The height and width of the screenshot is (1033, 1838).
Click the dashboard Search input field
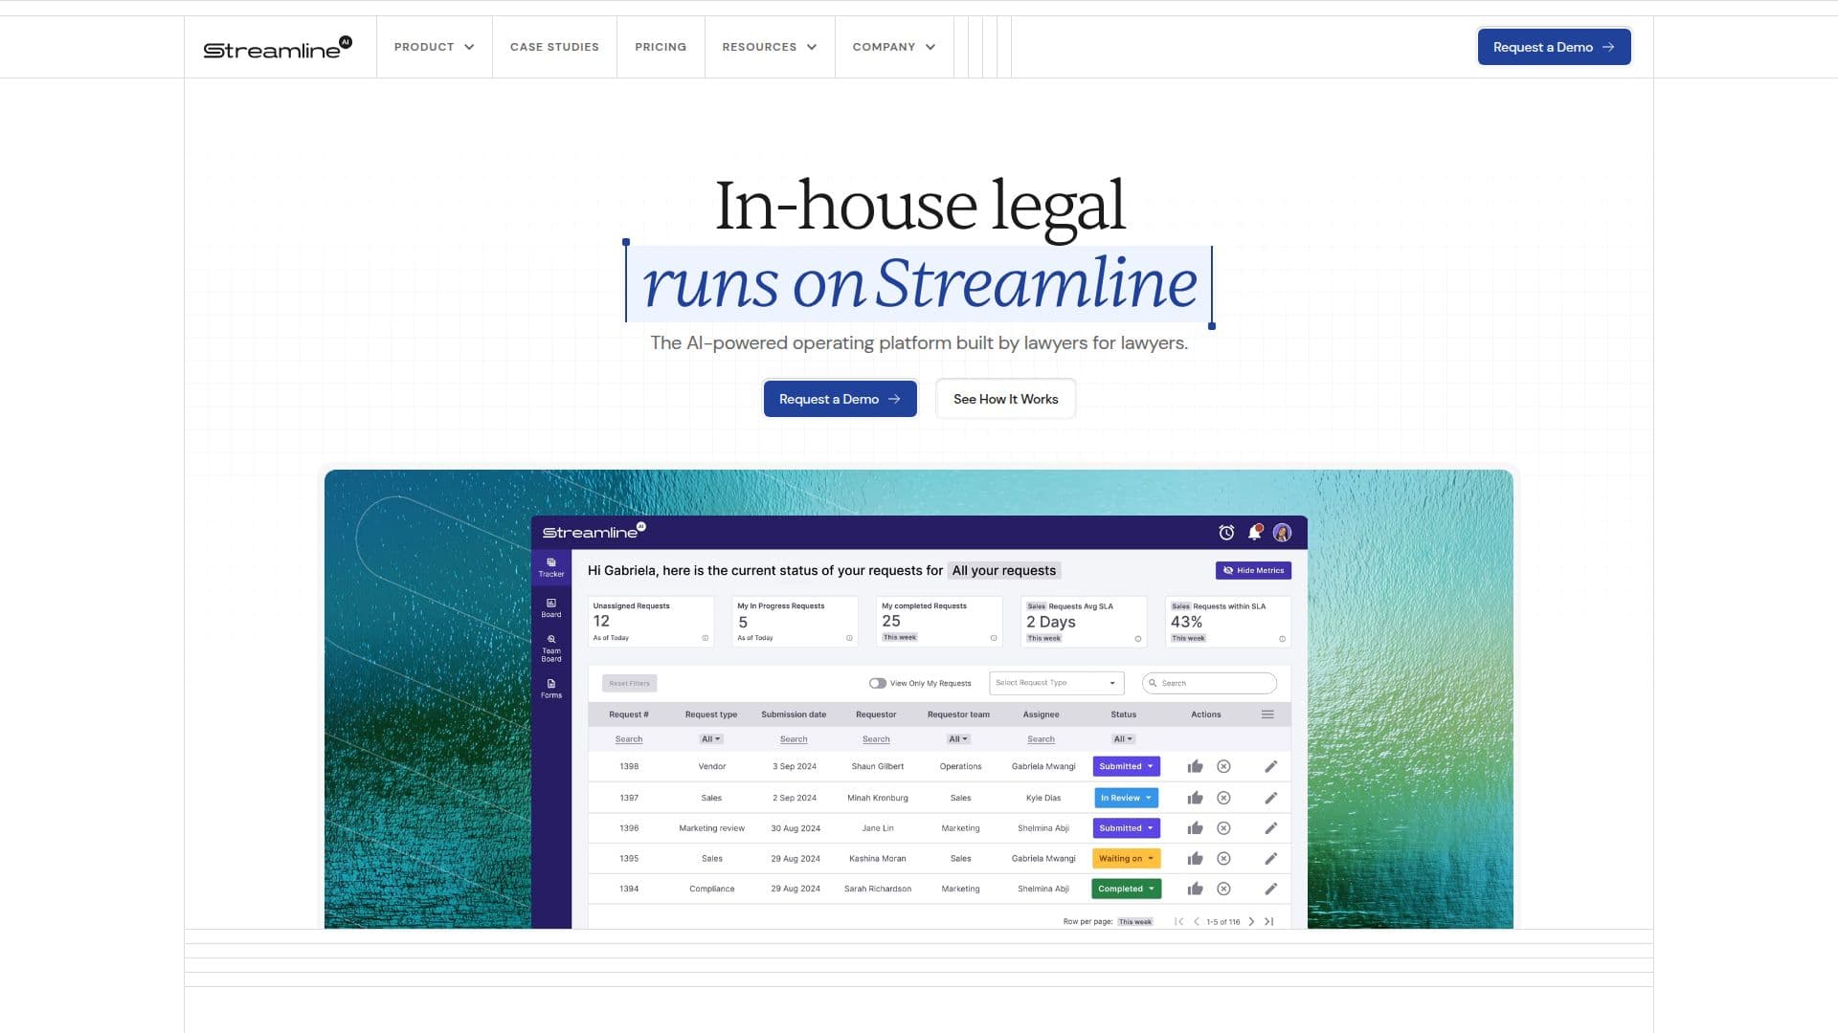pos(1209,683)
